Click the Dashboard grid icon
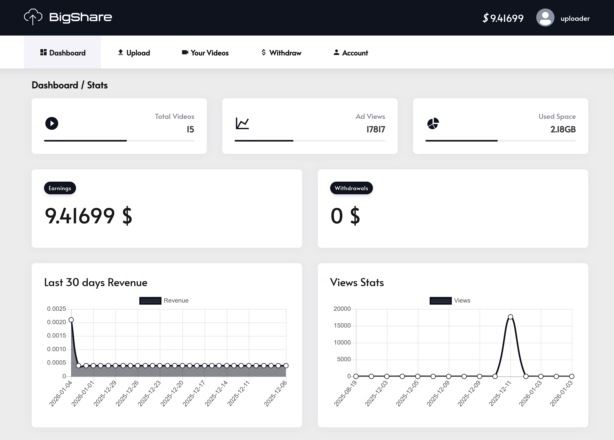This screenshot has height=440, width=614. click(x=43, y=52)
